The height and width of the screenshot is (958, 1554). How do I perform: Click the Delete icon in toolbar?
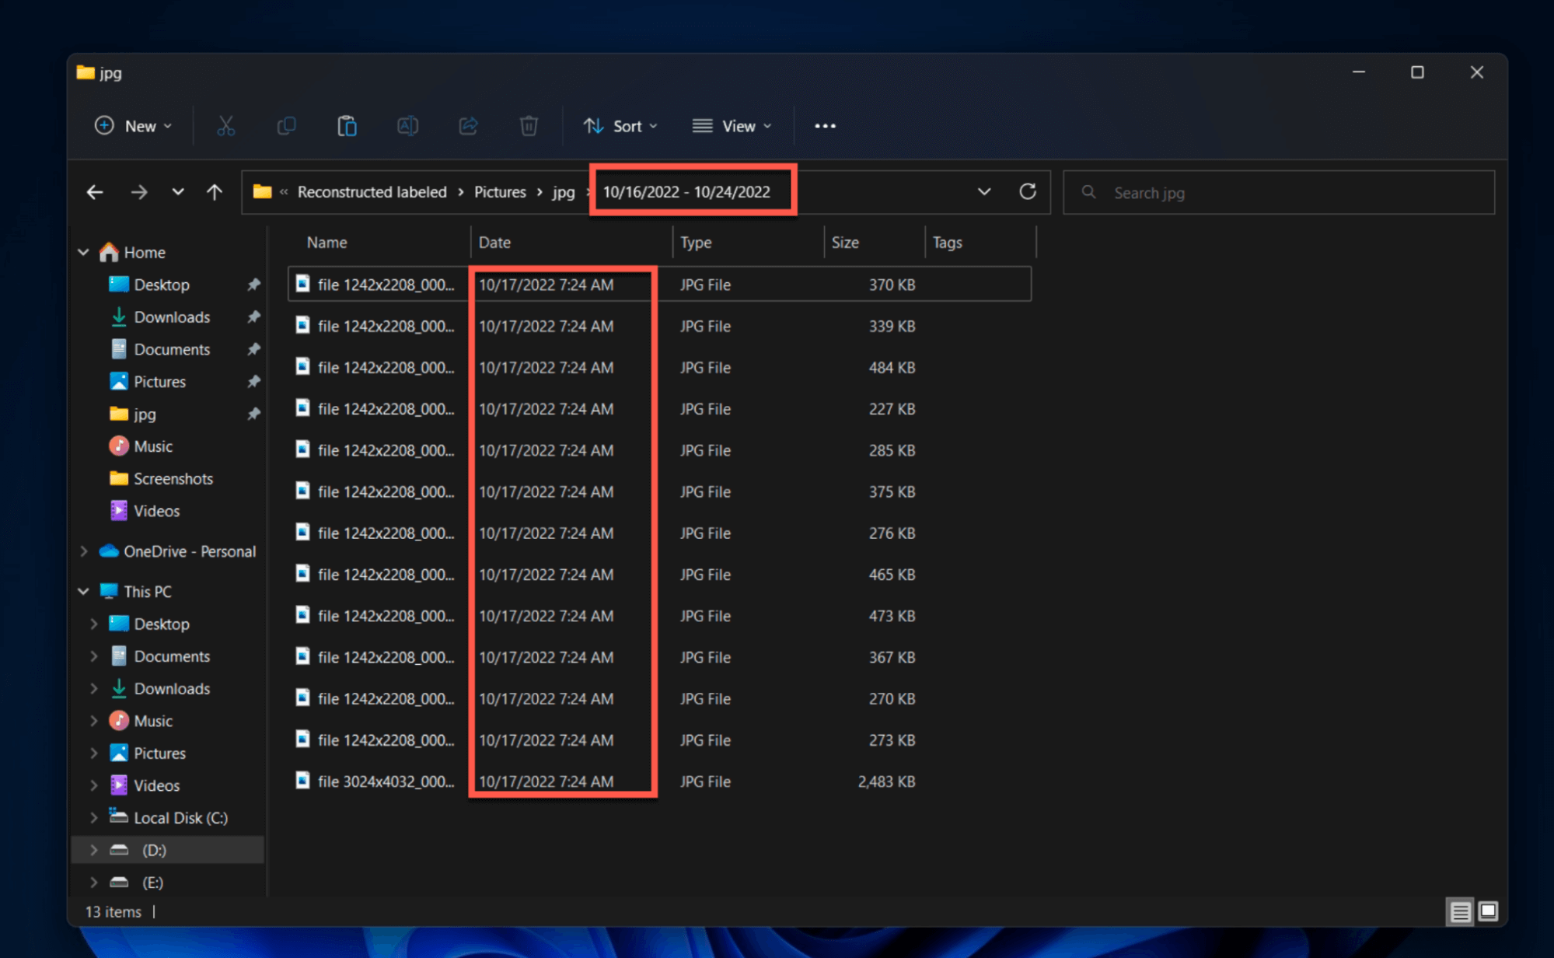[x=529, y=125]
